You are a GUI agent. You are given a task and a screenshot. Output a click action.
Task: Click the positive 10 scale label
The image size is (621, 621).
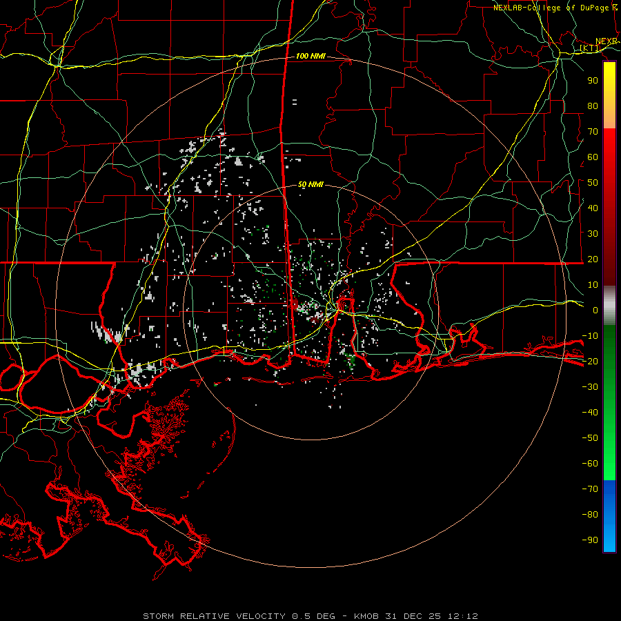pos(593,285)
